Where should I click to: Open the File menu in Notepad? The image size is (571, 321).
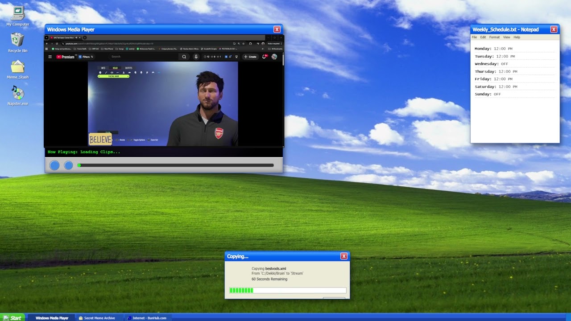[x=474, y=37]
